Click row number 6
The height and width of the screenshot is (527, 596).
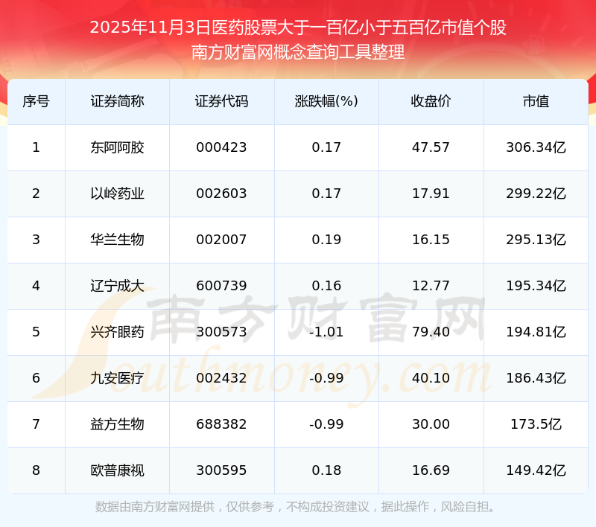(x=36, y=378)
